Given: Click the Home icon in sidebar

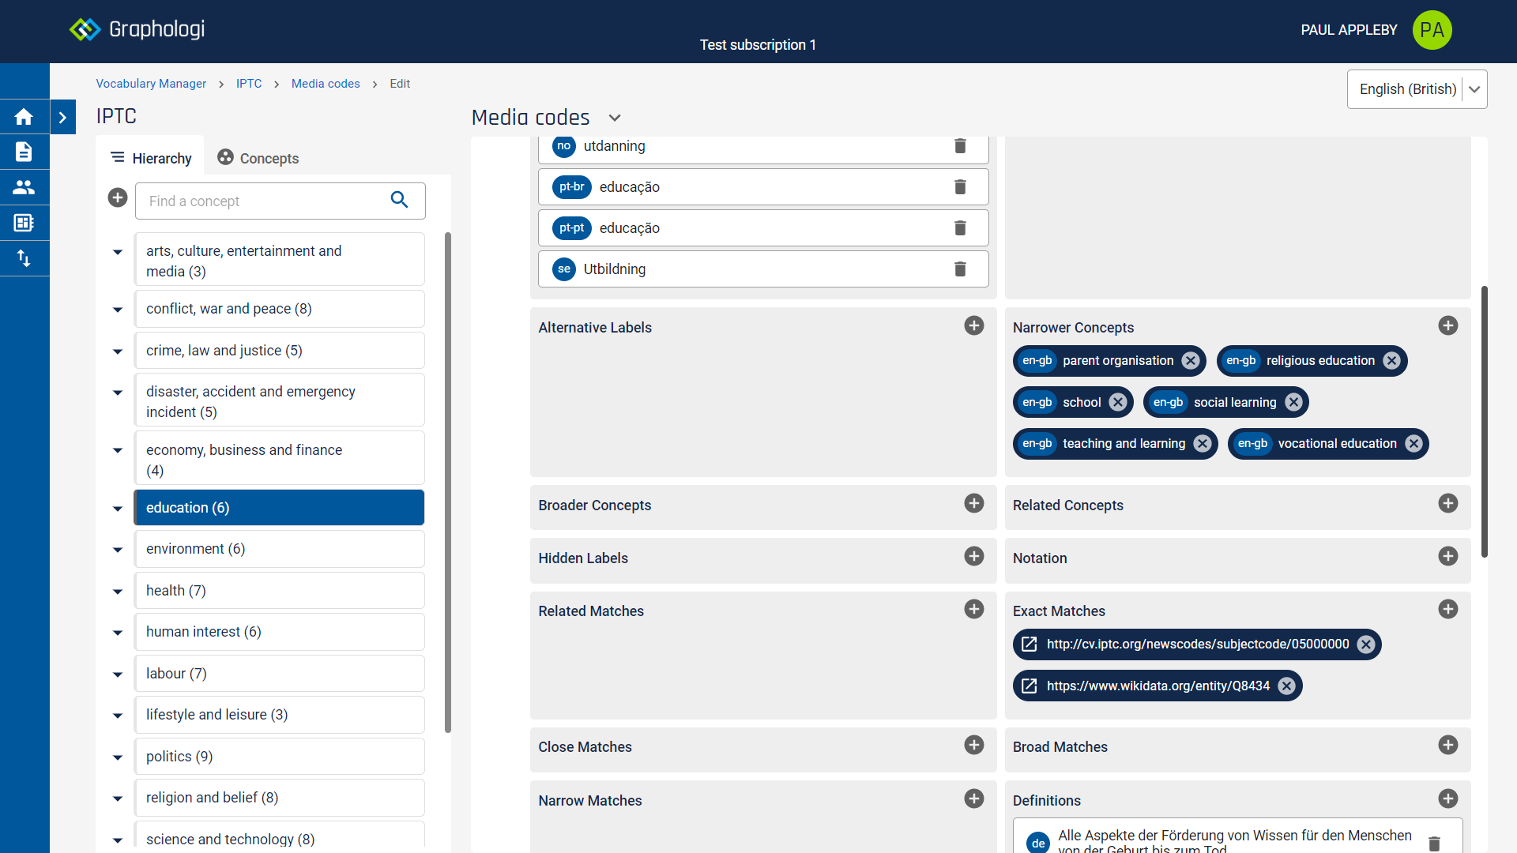Looking at the screenshot, I should point(24,117).
